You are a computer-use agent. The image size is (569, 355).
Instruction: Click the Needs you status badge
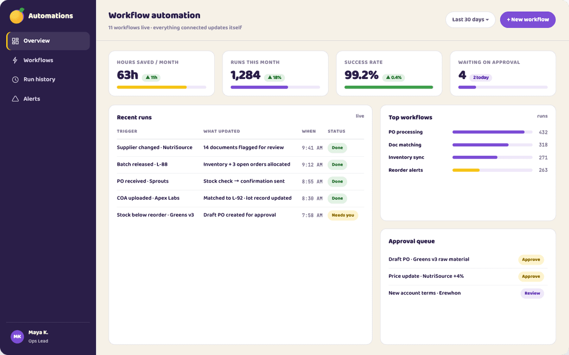pos(343,215)
